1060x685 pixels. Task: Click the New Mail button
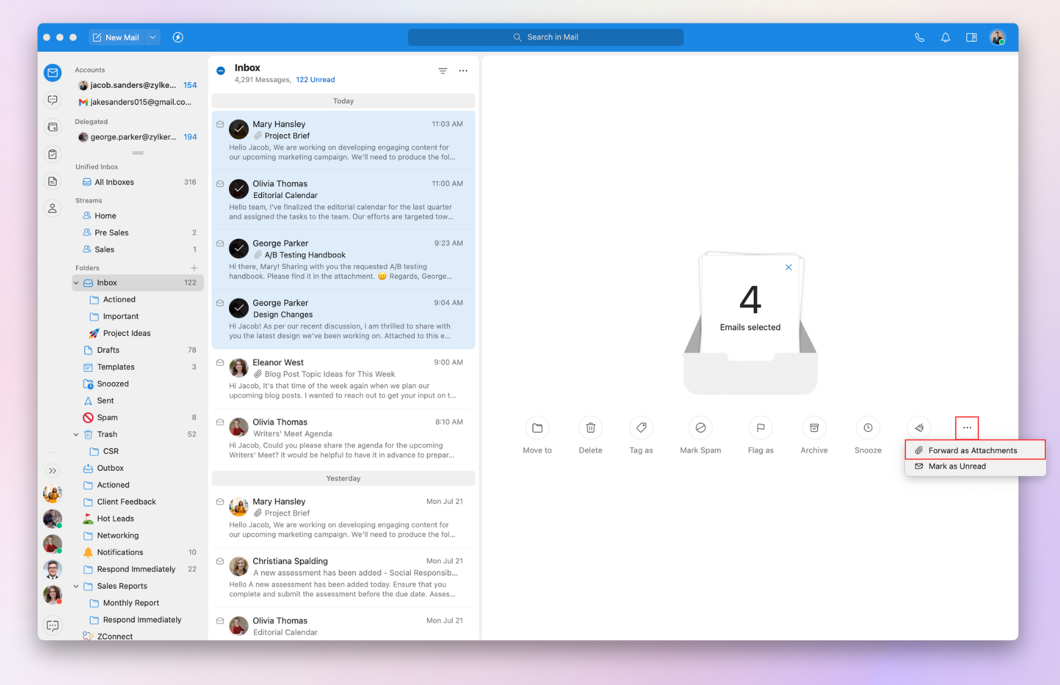click(x=117, y=37)
